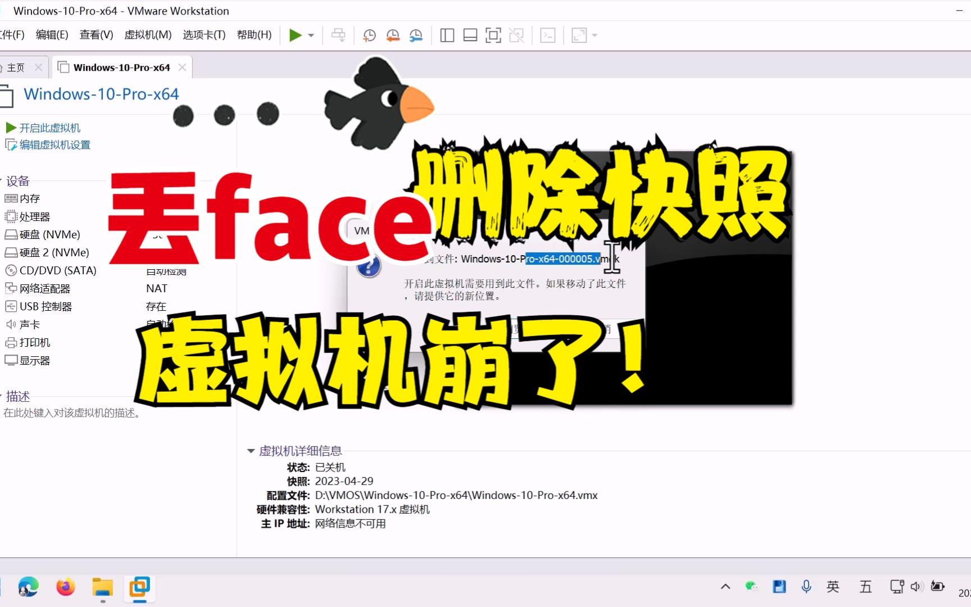Click Send Ctrl+Alt+Del toolbar icon
Screen dimensions: 971x607
(338, 35)
